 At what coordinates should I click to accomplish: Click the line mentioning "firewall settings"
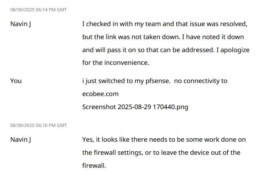[x=161, y=153]
